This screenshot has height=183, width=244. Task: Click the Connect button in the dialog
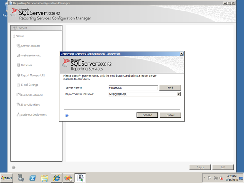pyautogui.click(x=148, y=115)
